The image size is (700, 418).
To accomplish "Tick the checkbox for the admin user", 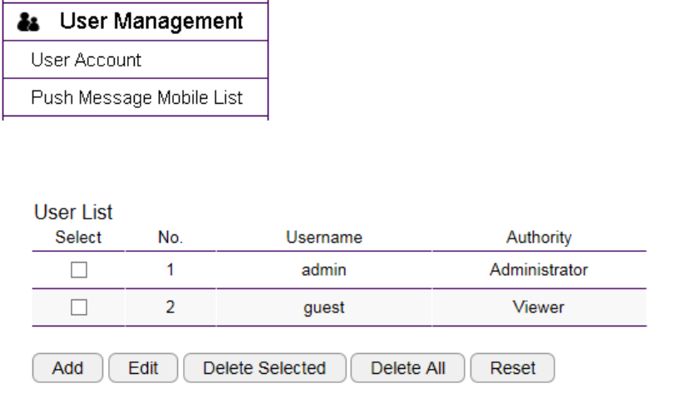I will (x=78, y=270).
